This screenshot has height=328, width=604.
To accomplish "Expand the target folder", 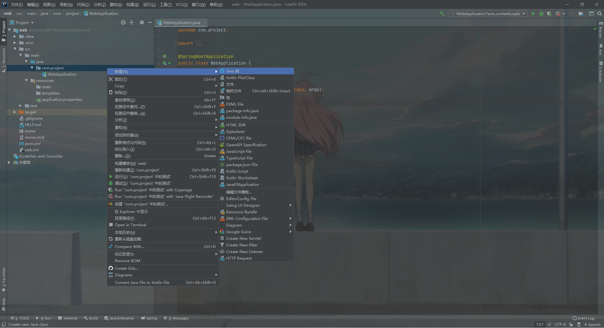I will 15,112.
